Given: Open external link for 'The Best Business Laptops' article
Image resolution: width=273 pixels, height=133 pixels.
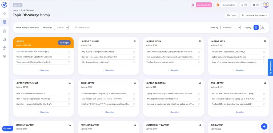Looking at the screenshot, I should click(199, 62).
